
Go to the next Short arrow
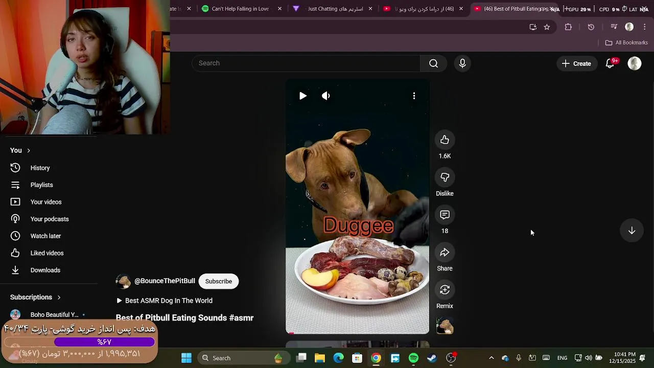click(632, 231)
